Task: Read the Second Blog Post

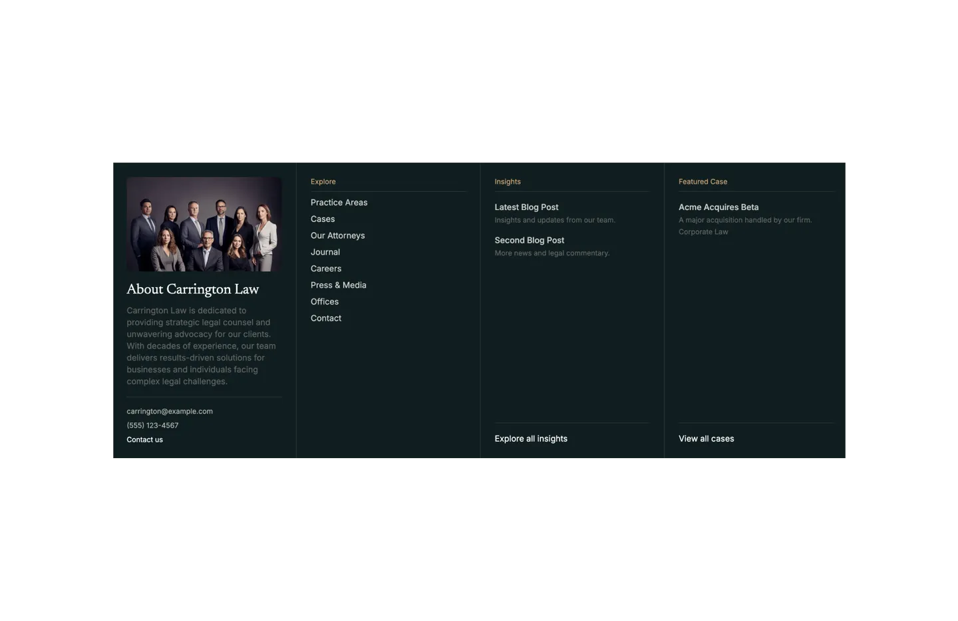Action: tap(529, 241)
